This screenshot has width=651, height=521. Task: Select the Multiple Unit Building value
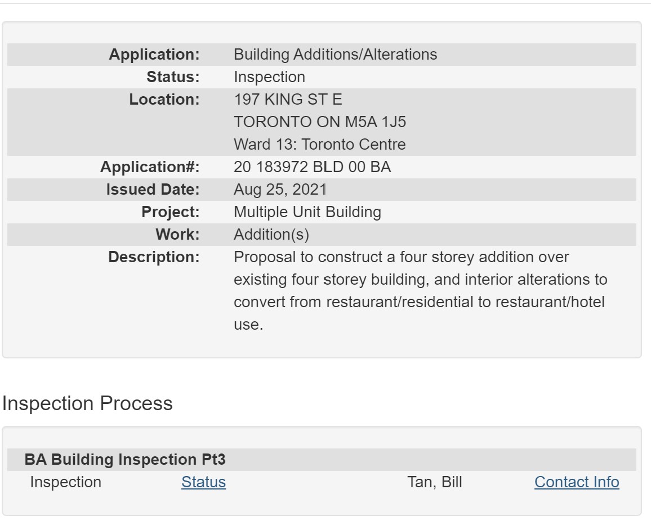(x=307, y=212)
